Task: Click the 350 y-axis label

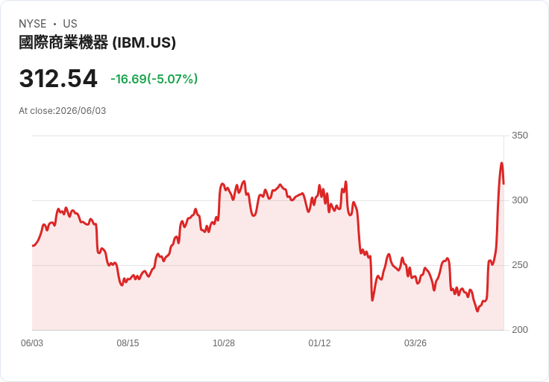Action: tap(520, 136)
